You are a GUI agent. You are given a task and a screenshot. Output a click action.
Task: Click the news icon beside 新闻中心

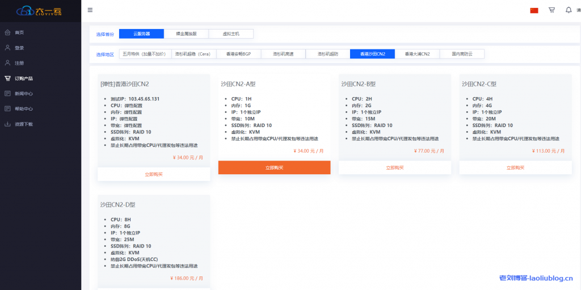coord(7,94)
